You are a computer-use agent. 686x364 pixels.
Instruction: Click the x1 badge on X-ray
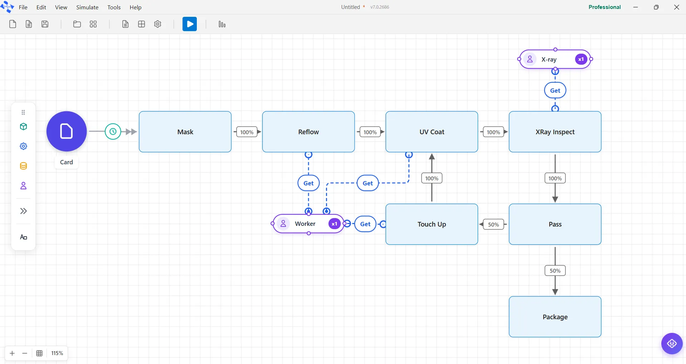(x=581, y=59)
